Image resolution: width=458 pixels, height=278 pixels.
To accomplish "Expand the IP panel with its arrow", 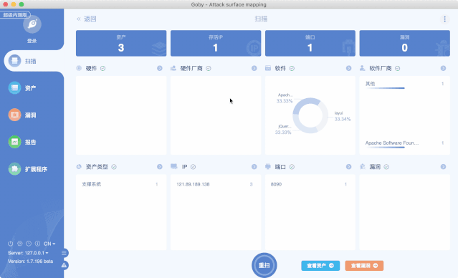I will [x=254, y=167].
